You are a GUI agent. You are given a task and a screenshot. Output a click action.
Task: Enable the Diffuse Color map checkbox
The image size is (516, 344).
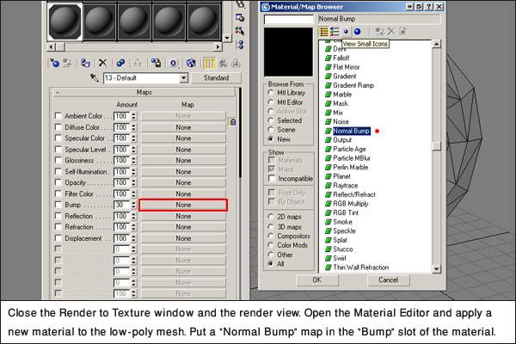[58, 126]
